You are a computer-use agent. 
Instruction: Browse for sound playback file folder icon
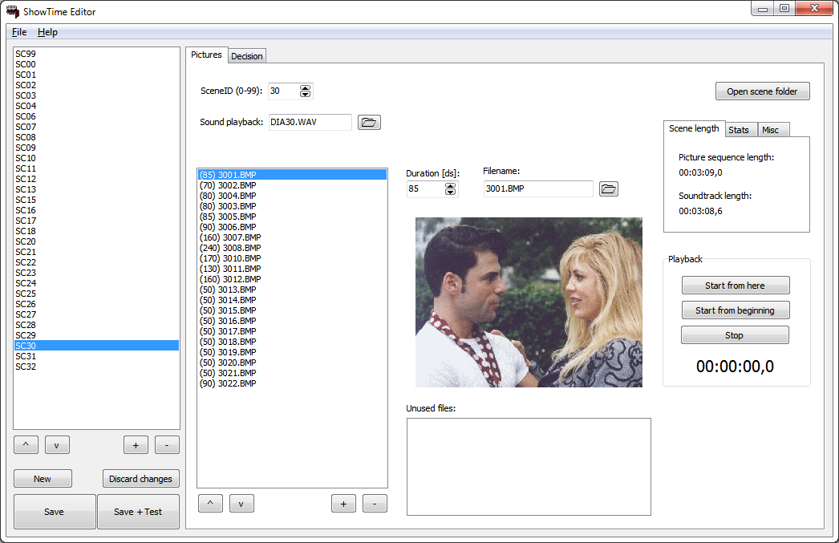[x=369, y=123]
